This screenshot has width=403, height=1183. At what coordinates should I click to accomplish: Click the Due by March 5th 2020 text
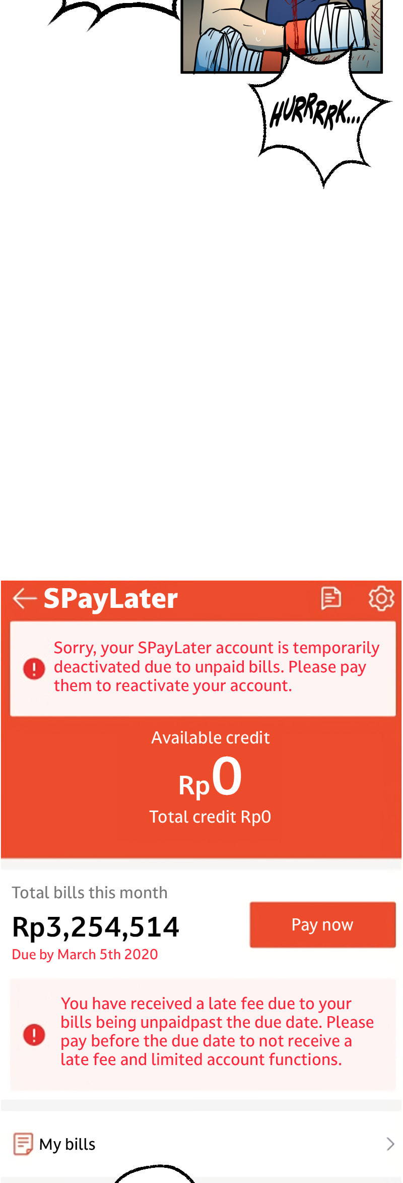85,954
